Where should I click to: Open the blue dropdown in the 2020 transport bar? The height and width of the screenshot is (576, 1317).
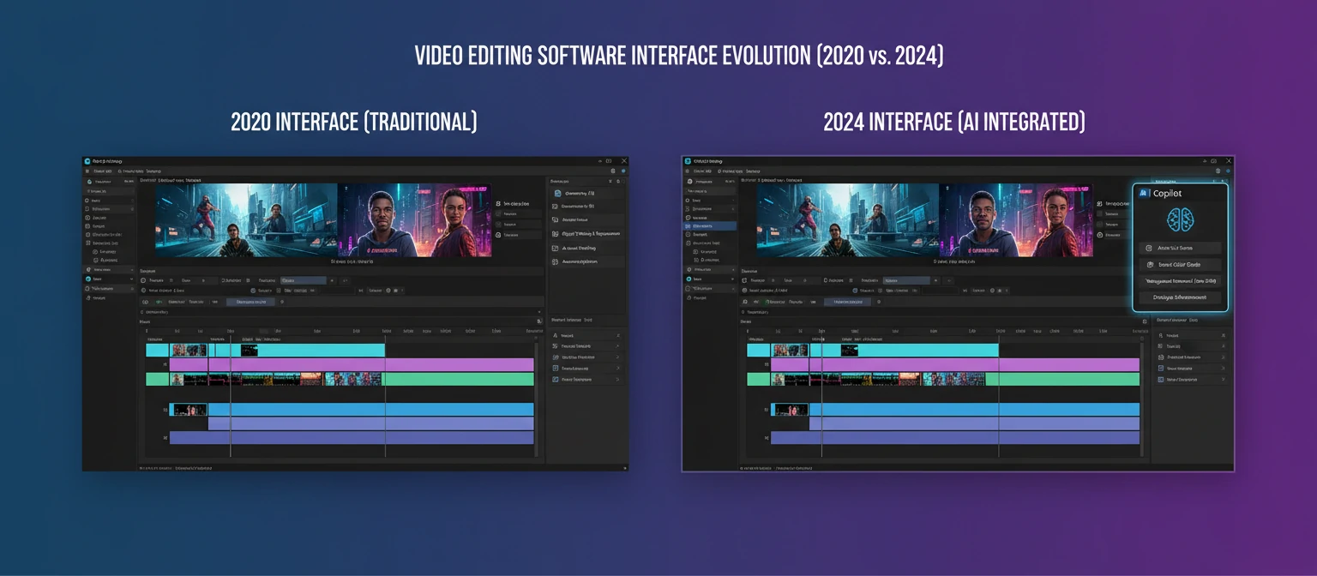pos(302,280)
